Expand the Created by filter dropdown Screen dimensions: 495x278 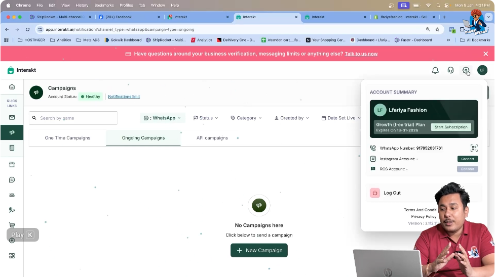291,118
